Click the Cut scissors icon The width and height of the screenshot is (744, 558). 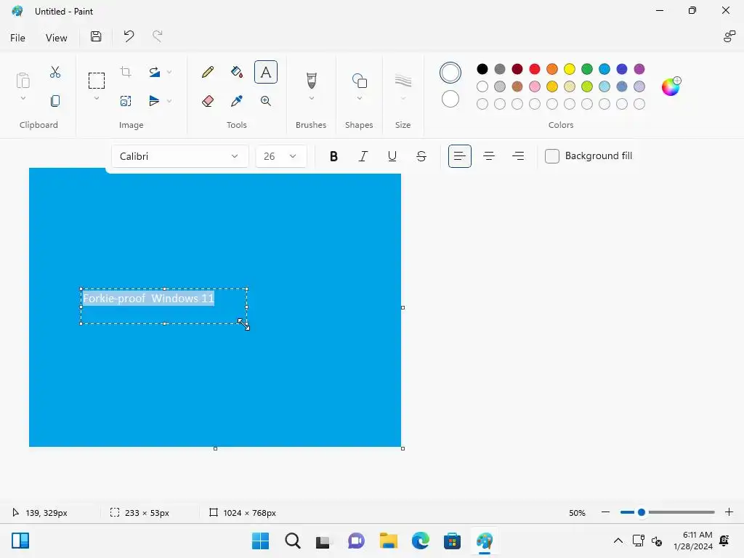point(55,72)
